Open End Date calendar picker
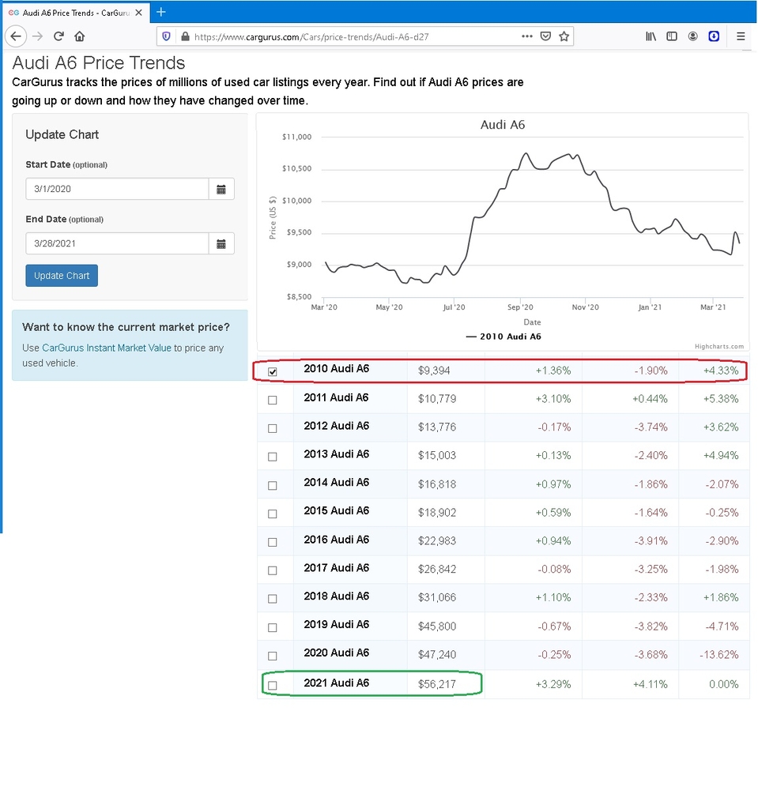758x809 pixels. pos(221,243)
